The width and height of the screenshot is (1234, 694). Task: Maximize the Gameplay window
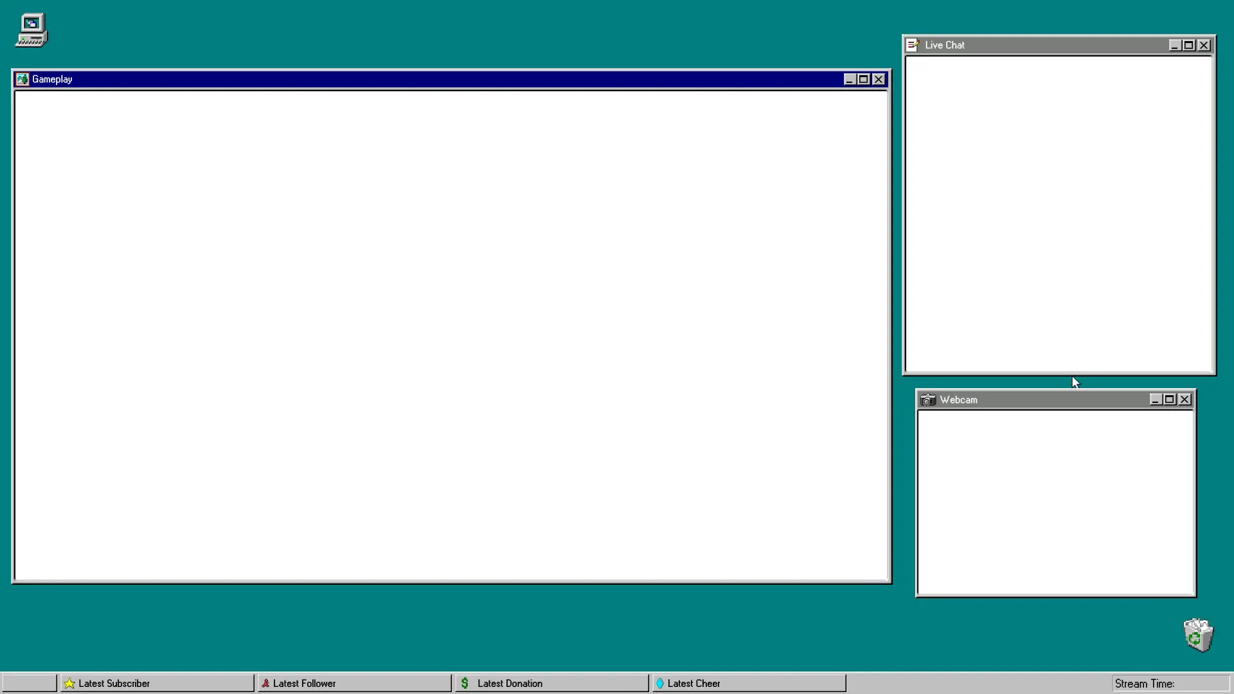pos(864,79)
